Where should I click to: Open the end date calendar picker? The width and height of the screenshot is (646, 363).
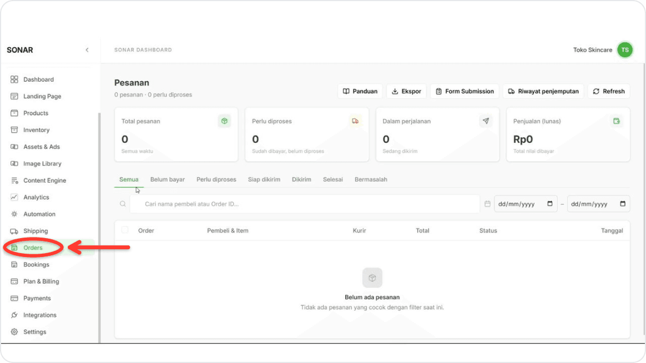(623, 204)
